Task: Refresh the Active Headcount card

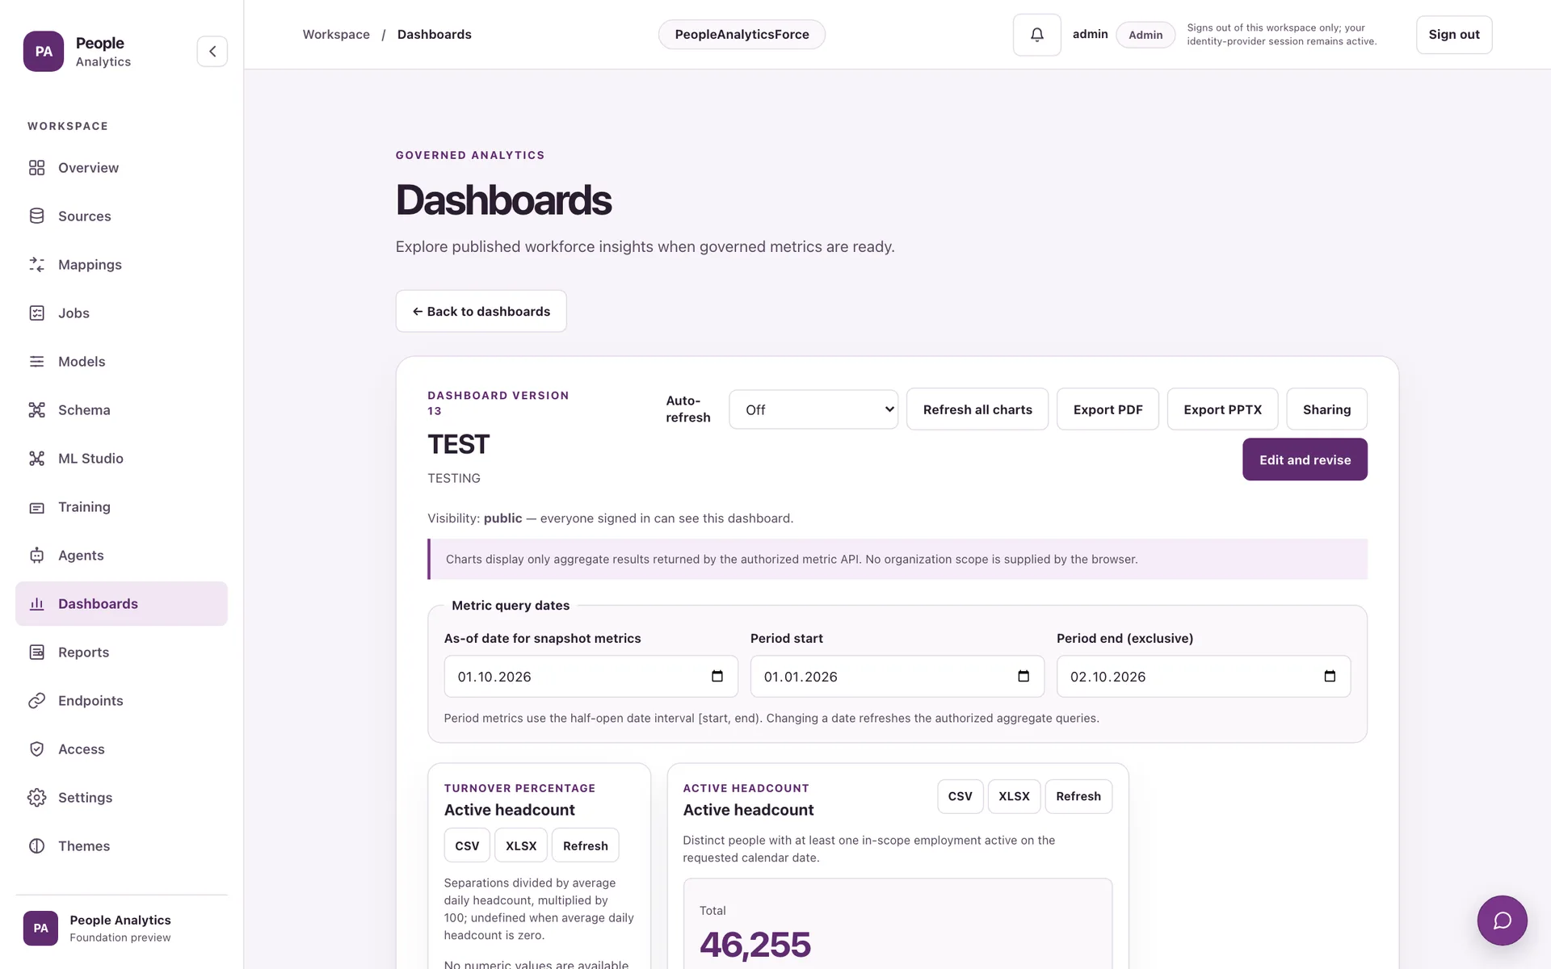Action: 1078,796
